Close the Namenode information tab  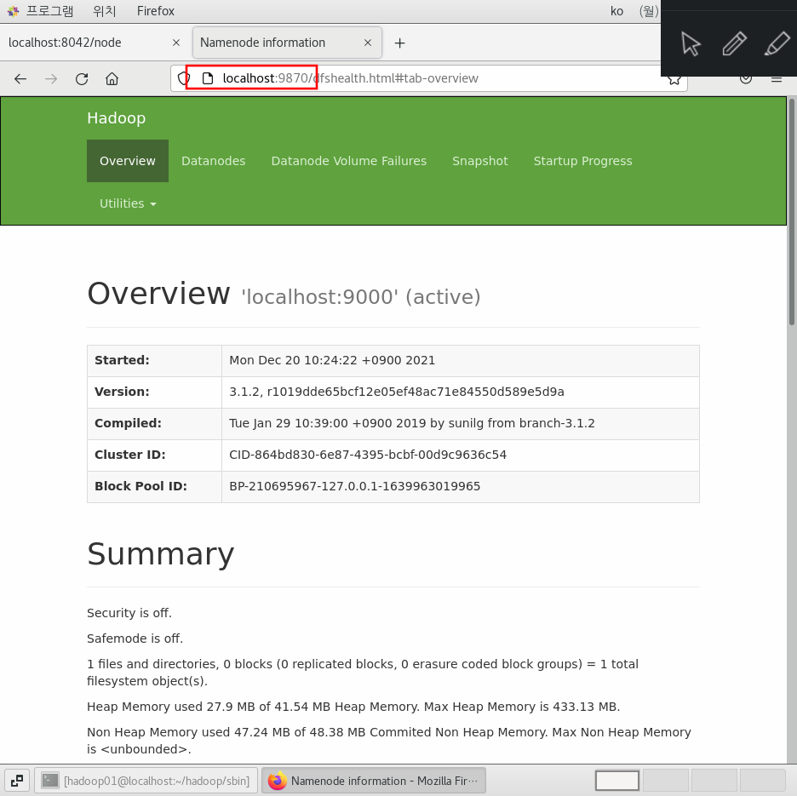click(368, 43)
